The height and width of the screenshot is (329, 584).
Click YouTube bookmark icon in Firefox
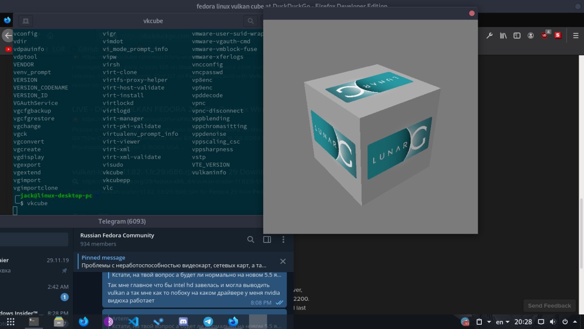(8, 49)
